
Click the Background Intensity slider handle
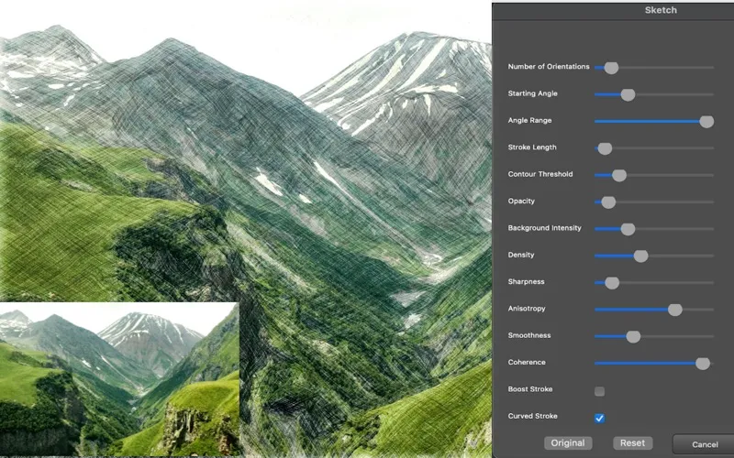click(628, 229)
